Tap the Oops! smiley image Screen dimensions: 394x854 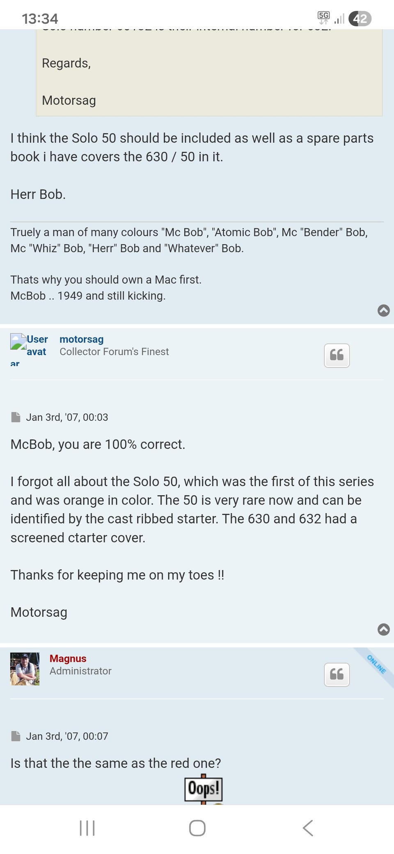tap(203, 789)
